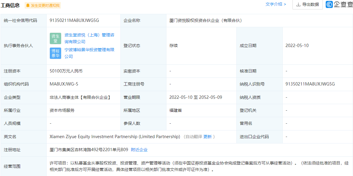Click the 核准日期 label cell
Screen dimensions: 353x176
point(260,71)
